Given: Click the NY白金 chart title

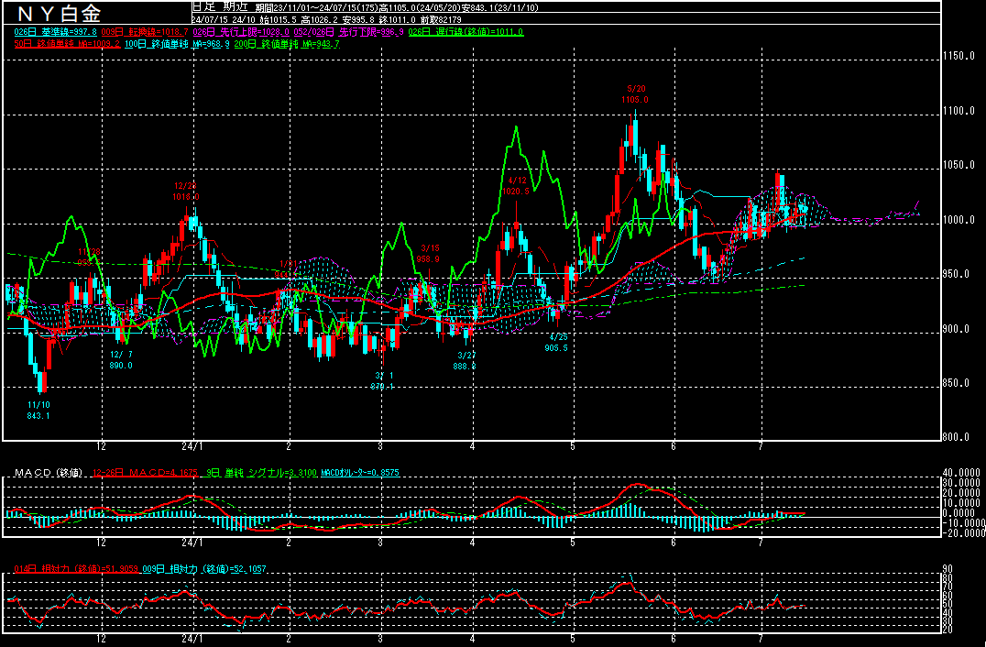Looking at the screenshot, I should (x=59, y=13).
